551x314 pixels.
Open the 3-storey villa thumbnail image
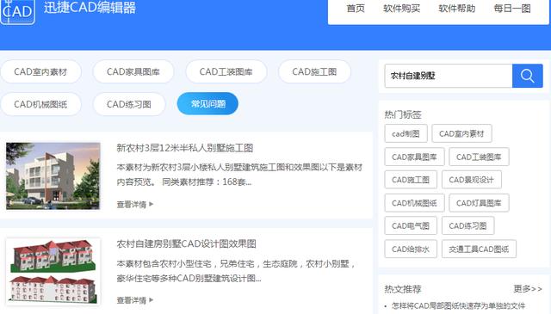[x=53, y=176]
